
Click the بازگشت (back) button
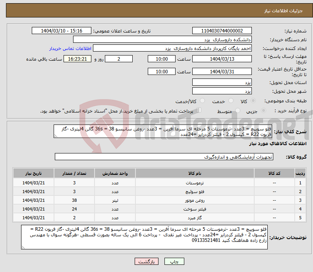(x=147, y=261)
